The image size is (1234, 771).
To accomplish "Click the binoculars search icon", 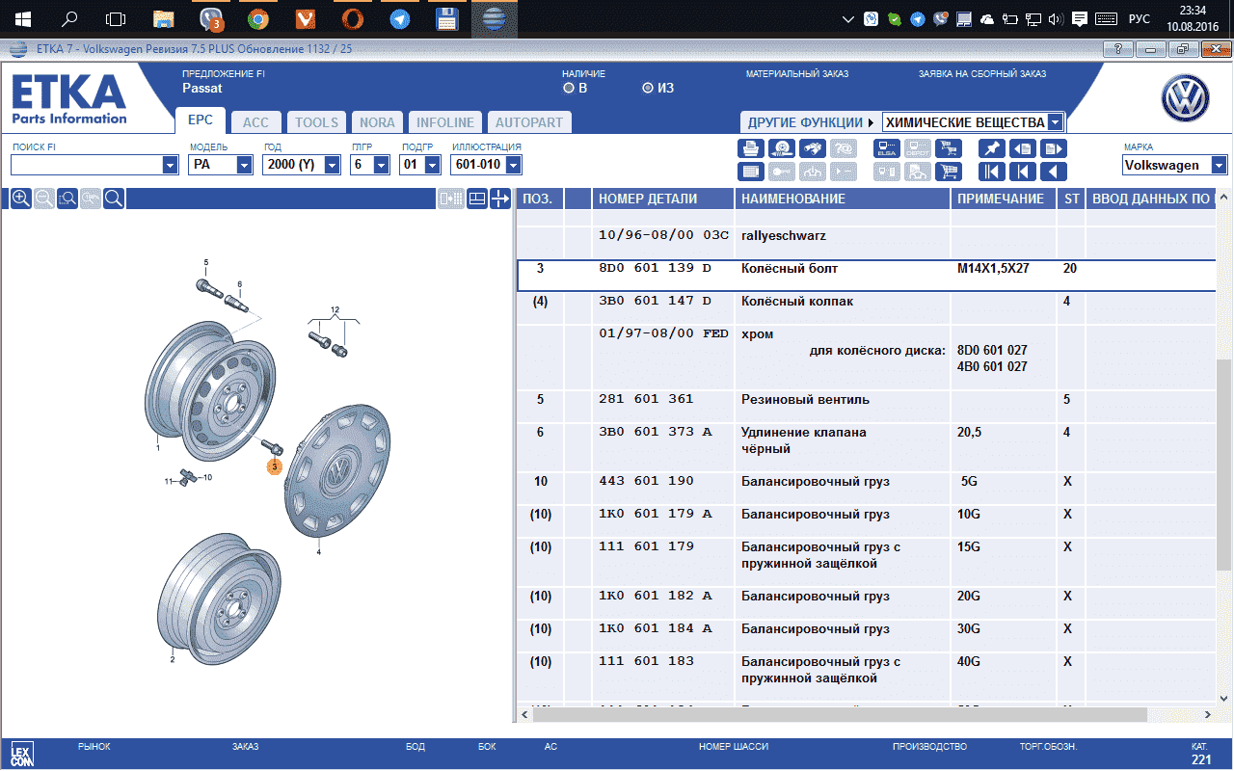I will (x=814, y=148).
